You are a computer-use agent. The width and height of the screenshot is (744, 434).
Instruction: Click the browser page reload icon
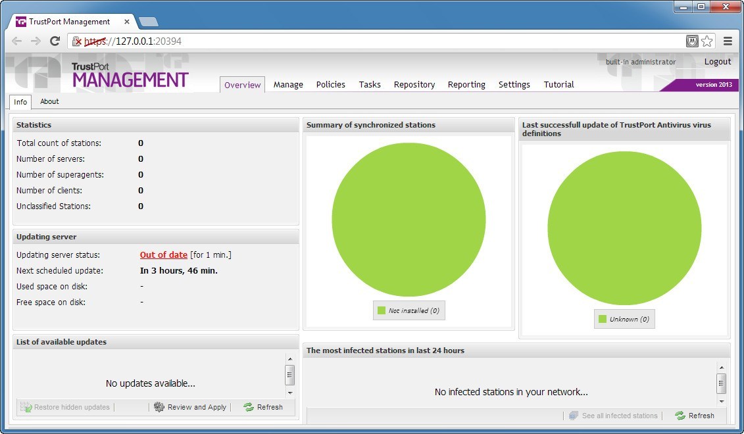[55, 41]
